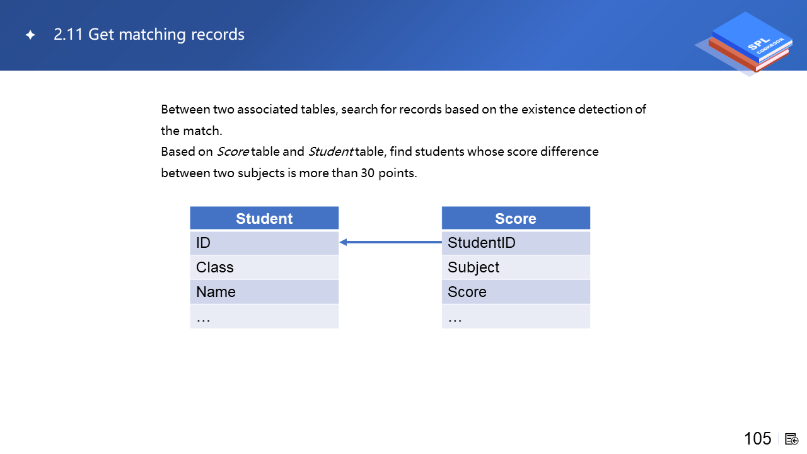
Task: Select the StudentID row in Score table
Action: coord(516,243)
